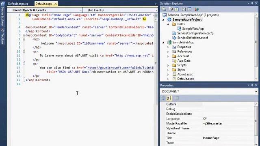Image resolution: width=260 pixels, height=146 pixels.
Task: Click the Title value Home Page
Action: click(x=211, y=138)
